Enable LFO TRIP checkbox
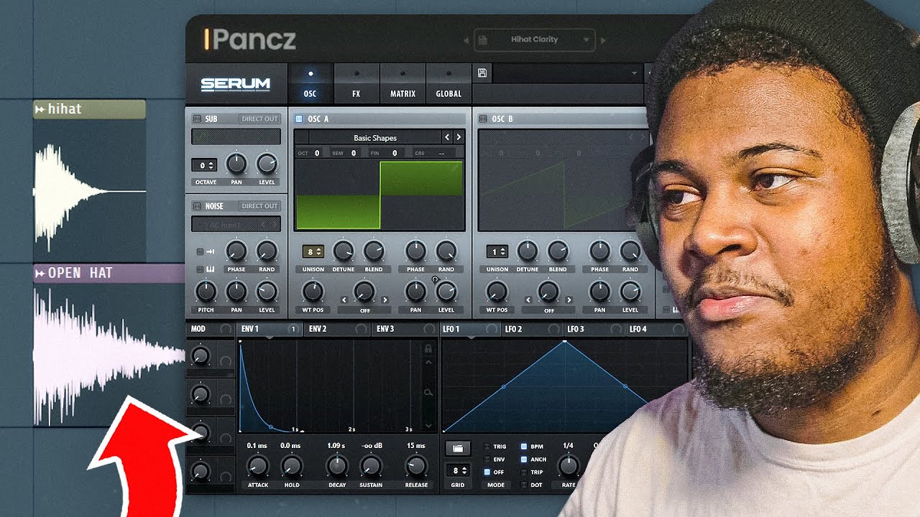Image resolution: width=920 pixels, height=517 pixels. click(523, 472)
